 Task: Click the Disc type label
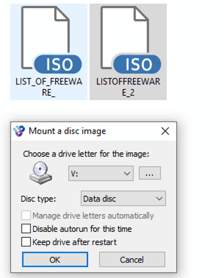38,199
